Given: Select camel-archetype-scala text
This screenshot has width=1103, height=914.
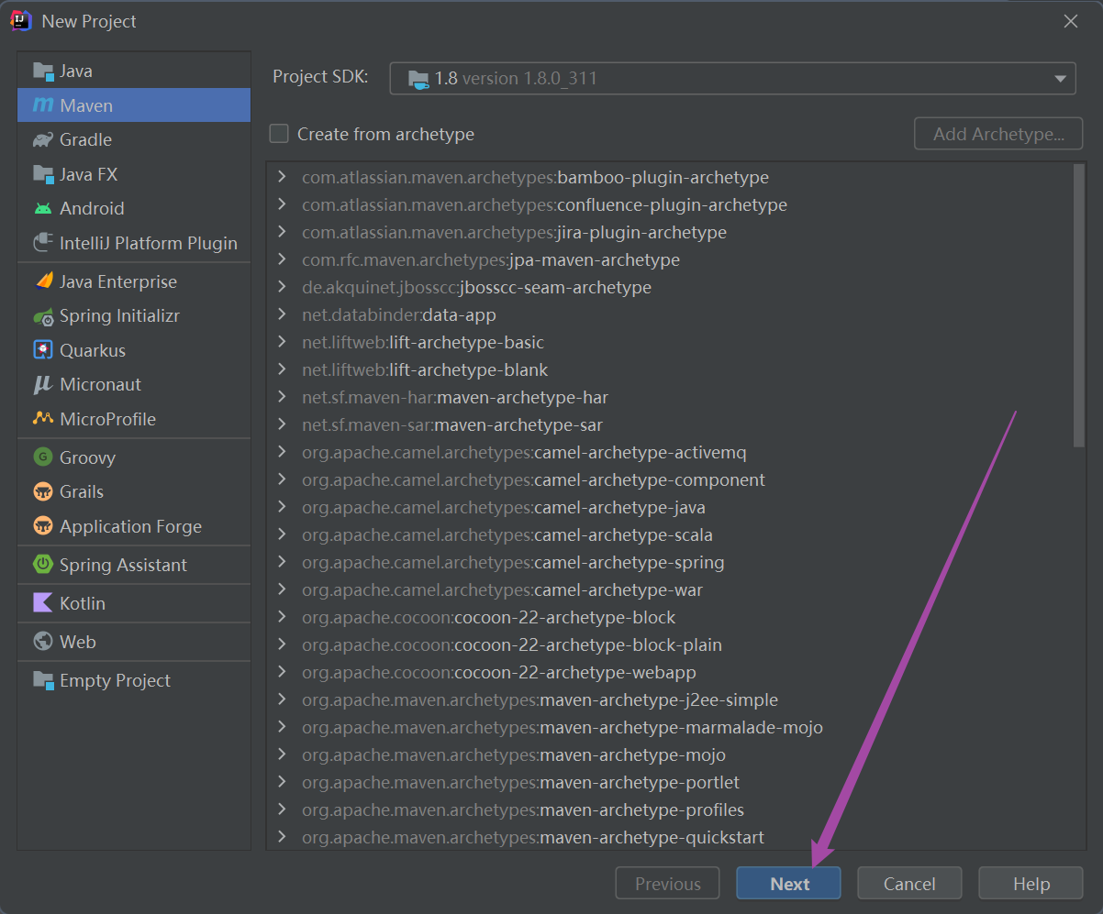Looking at the screenshot, I should click(x=623, y=534).
